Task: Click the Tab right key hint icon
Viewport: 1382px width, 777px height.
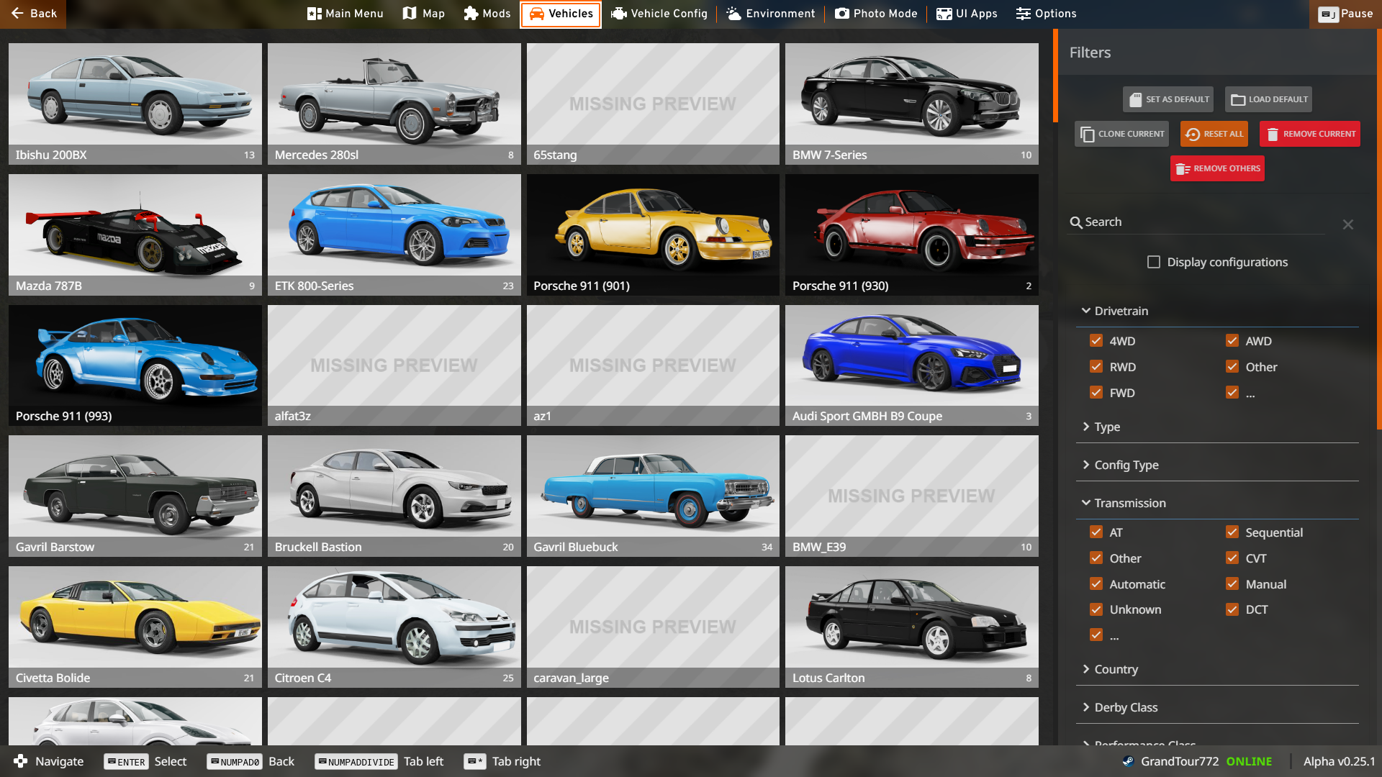Action: click(x=474, y=762)
